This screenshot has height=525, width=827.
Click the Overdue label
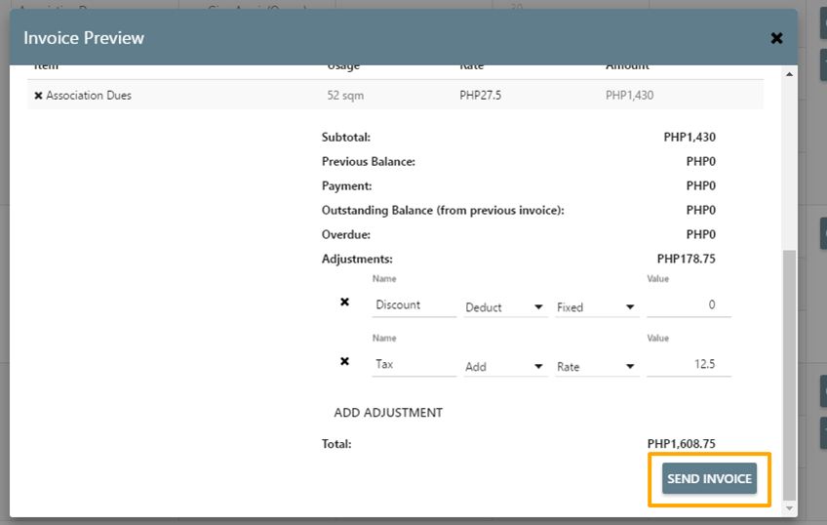pyautogui.click(x=346, y=235)
